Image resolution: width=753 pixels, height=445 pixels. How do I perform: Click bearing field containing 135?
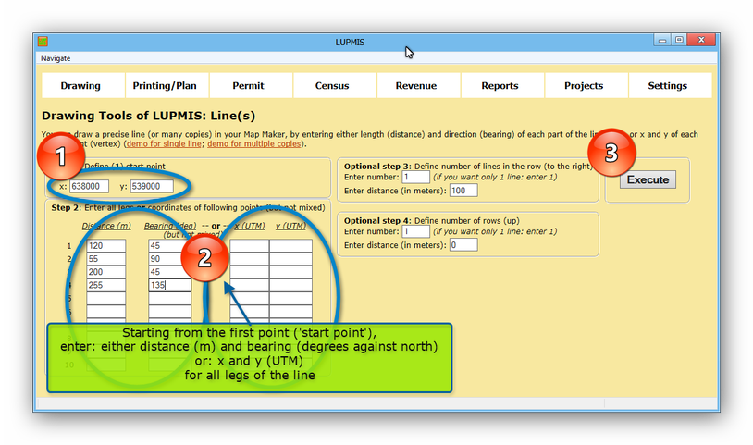pyautogui.click(x=169, y=285)
